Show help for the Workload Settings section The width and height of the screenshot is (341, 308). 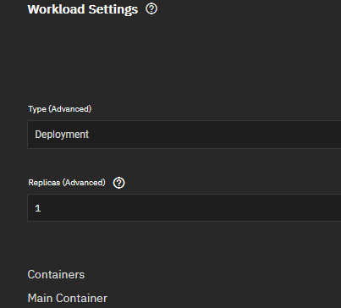[x=151, y=9]
